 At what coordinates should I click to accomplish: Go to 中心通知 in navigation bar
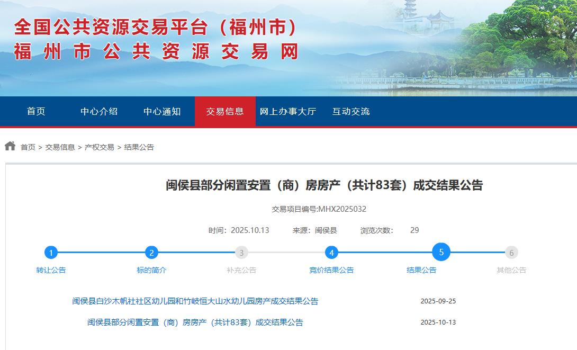click(x=162, y=111)
